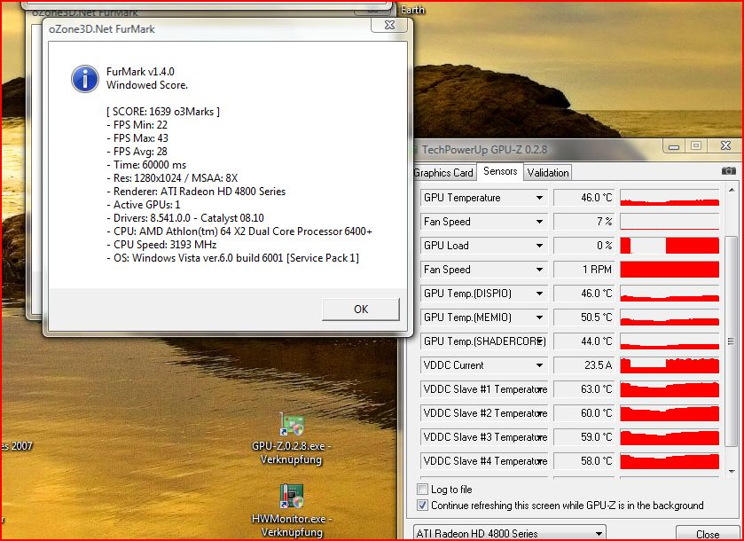Close the FurMark score dialog

(389, 25)
